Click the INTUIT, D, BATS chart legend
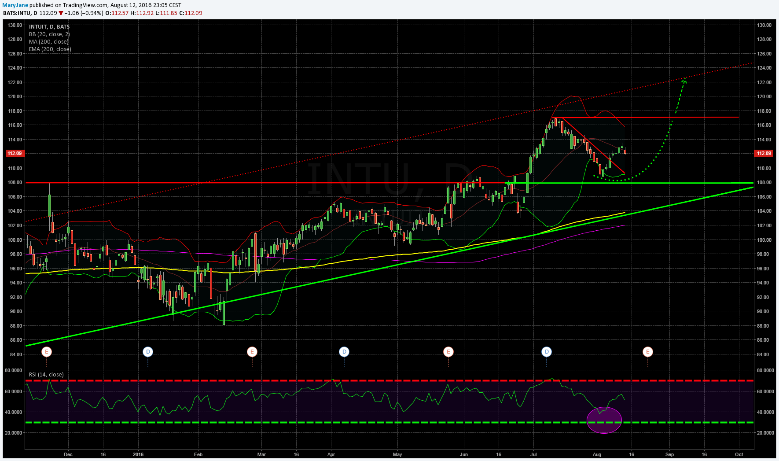 pyautogui.click(x=49, y=27)
